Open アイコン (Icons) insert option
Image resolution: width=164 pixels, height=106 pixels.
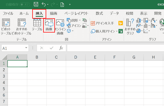pyautogui.click(x=74, y=26)
